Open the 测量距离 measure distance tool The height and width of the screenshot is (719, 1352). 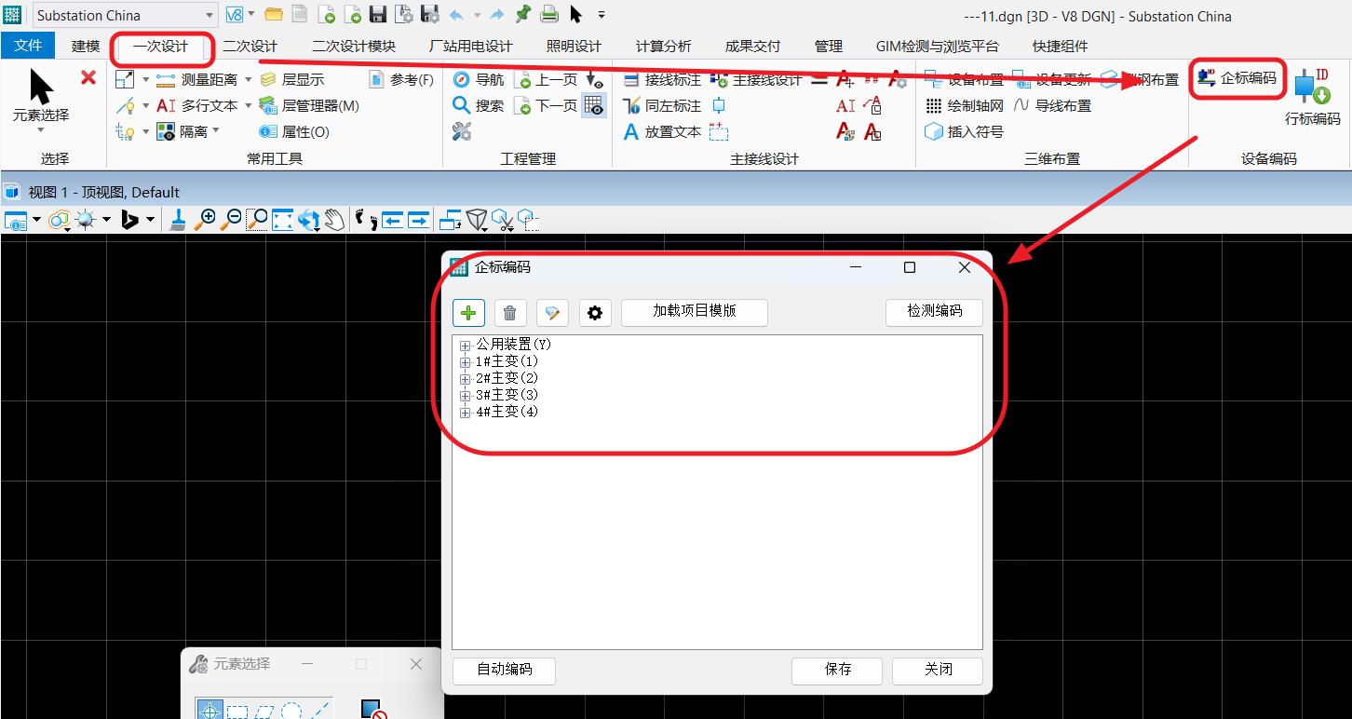[x=197, y=80]
